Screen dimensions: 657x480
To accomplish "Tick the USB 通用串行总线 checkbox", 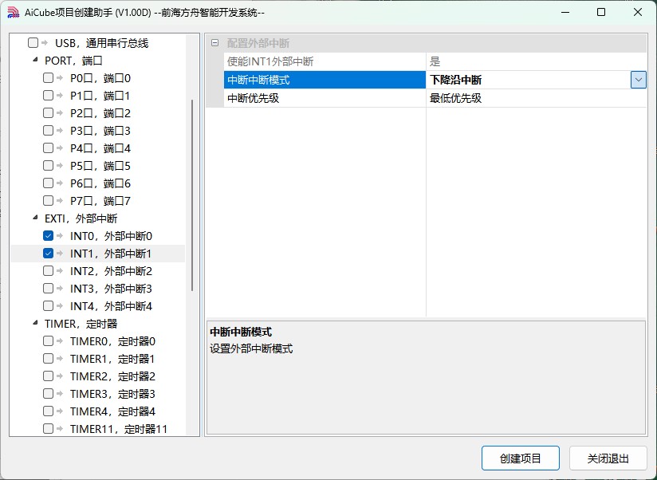I will [33, 43].
